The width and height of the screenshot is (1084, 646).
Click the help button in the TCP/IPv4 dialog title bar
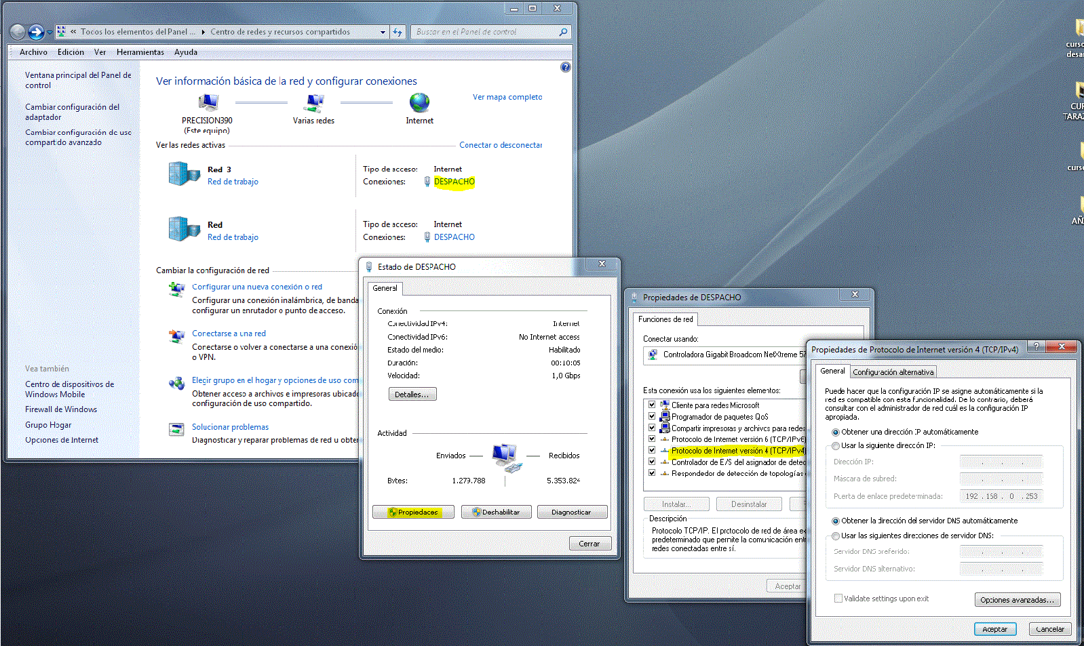tap(1035, 346)
